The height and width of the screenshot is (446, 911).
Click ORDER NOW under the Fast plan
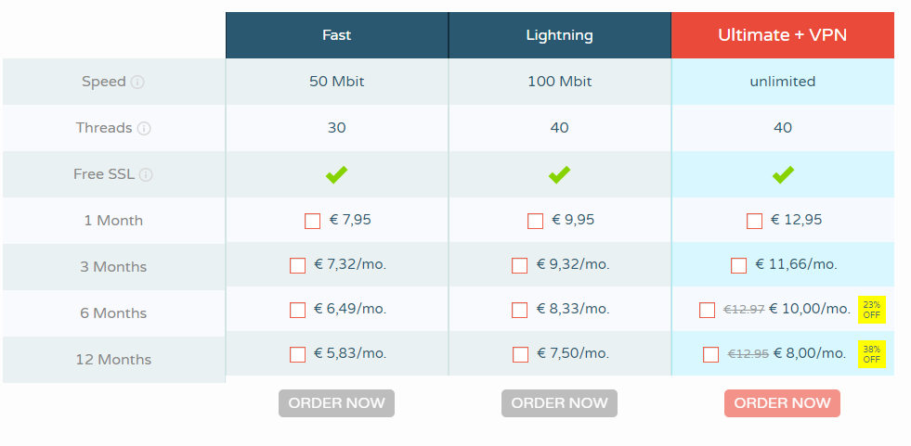(x=336, y=403)
